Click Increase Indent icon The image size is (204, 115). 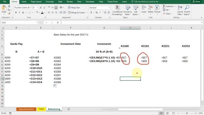[64, 12]
